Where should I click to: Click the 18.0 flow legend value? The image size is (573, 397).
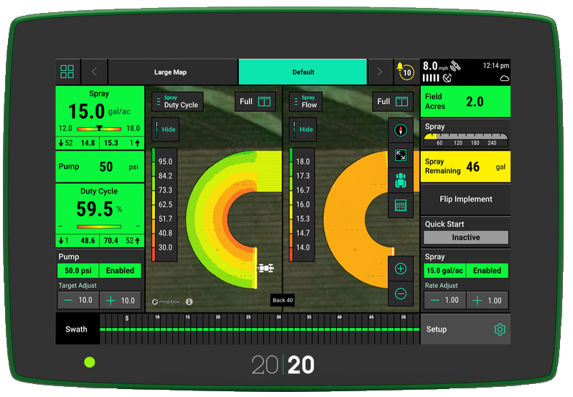(x=302, y=162)
